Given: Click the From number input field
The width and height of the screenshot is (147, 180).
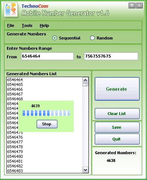Looking at the screenshot, I should click(47, 56).
